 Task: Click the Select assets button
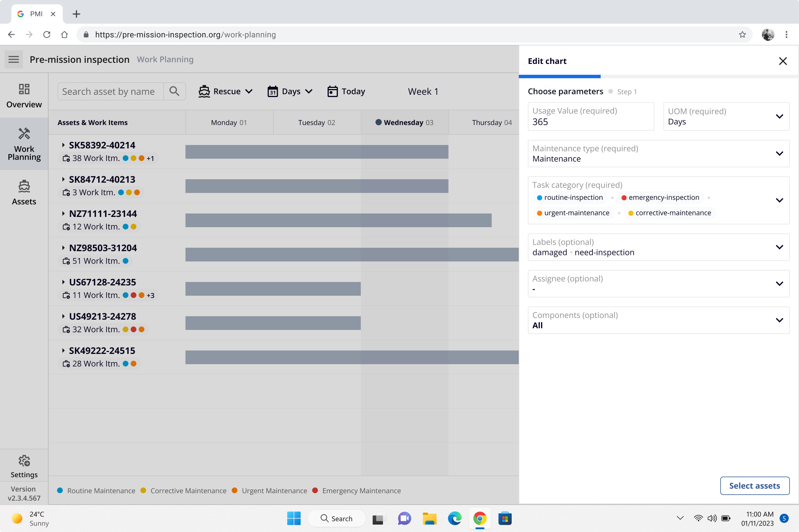(754, 486)
